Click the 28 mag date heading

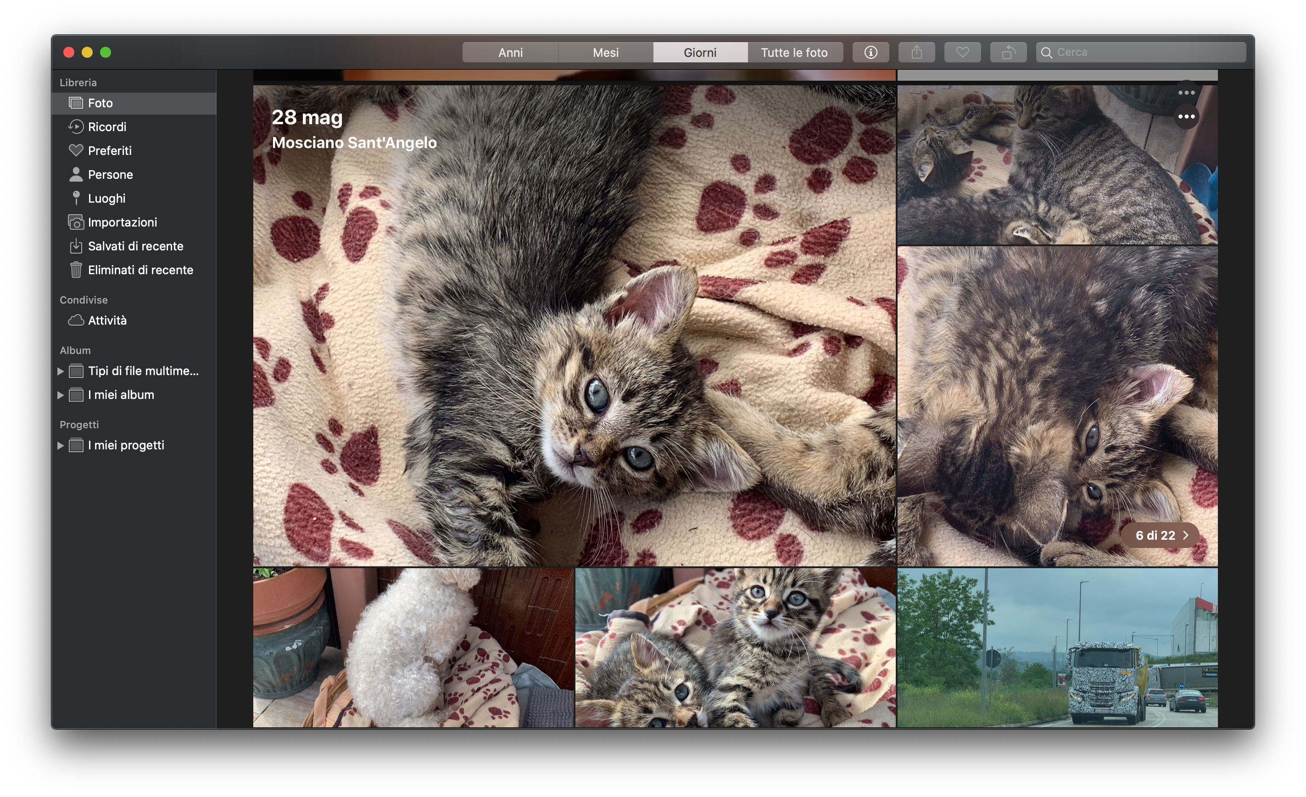[307, 117]
